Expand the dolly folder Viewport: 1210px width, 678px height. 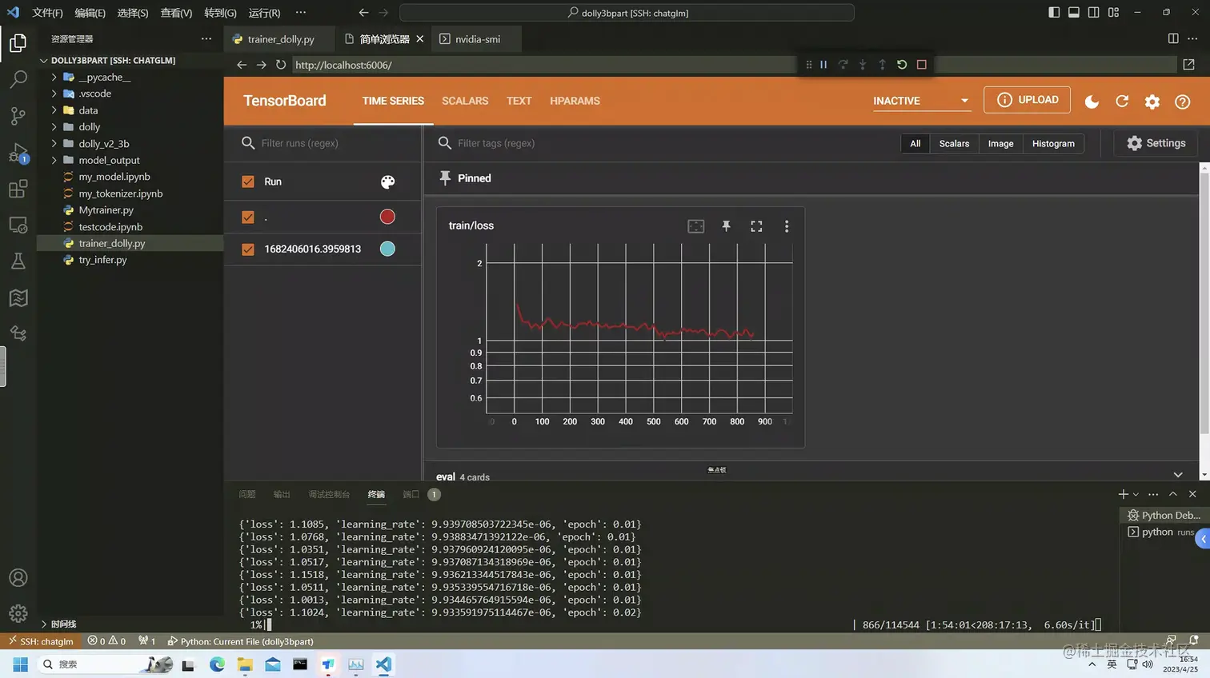tap(54, 127)
